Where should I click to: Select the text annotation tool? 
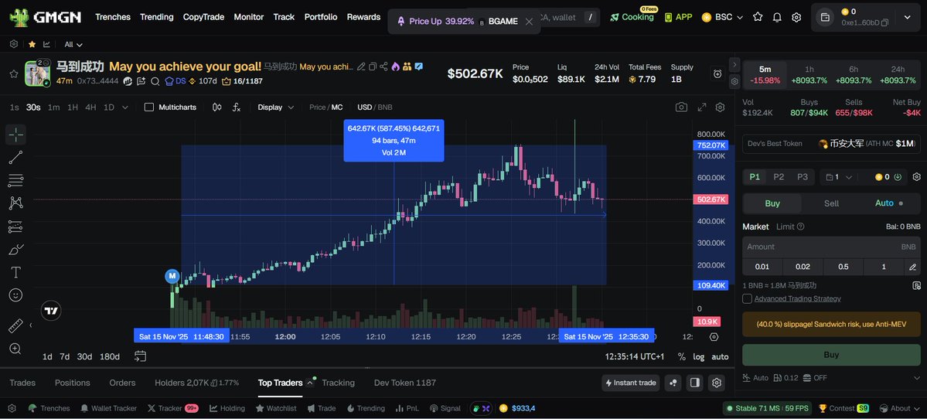coord(16,272)
